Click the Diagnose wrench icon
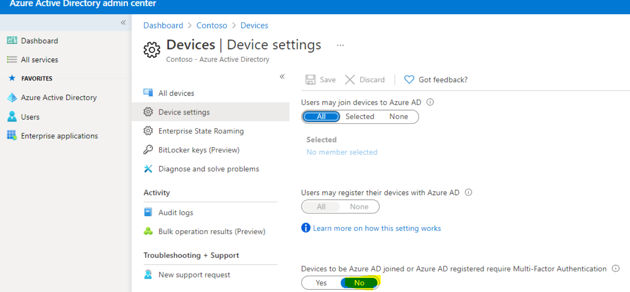 (148, 169)
